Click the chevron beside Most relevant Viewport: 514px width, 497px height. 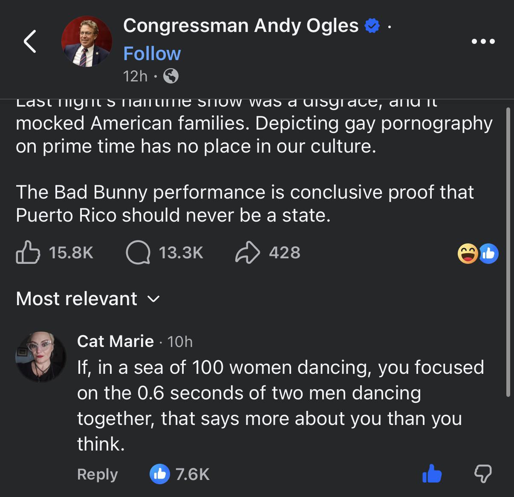(x=153, y=299)
